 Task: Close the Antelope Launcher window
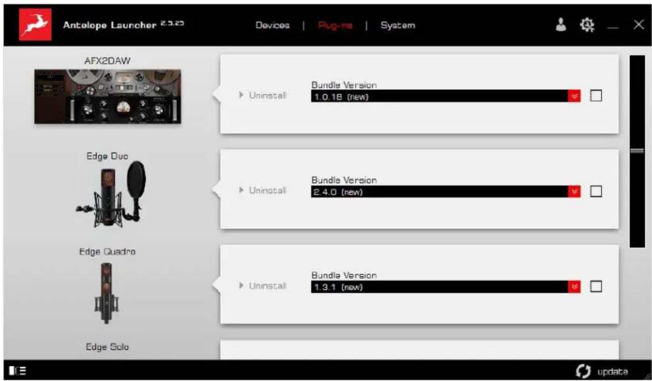(638, 25)
